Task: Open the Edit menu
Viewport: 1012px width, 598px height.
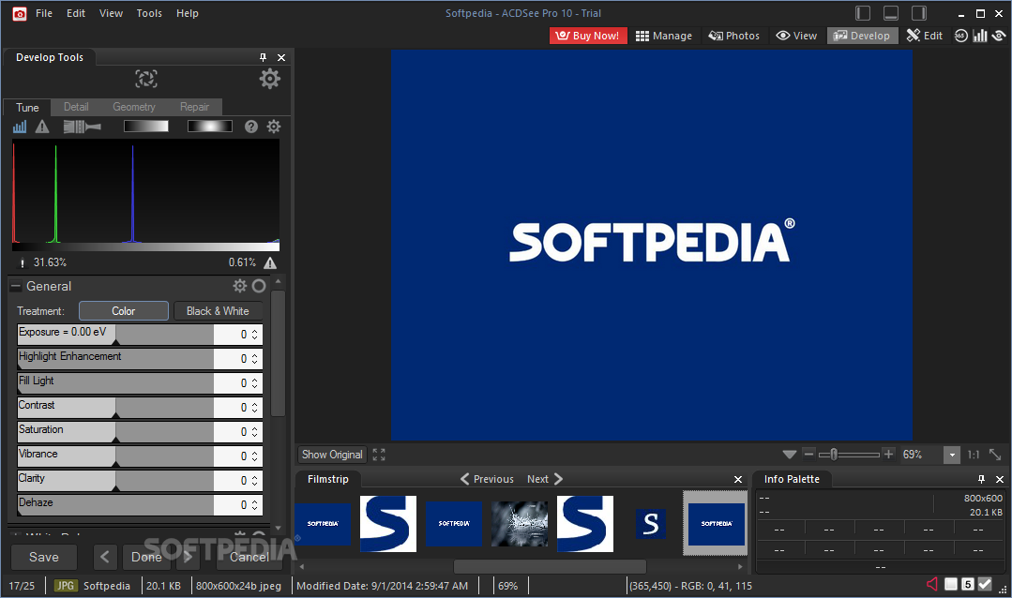Action: [x=76, y=13]
